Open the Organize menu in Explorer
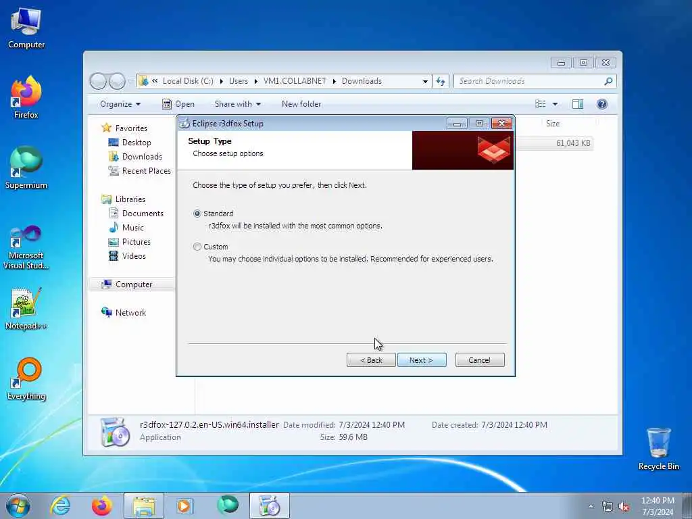 click(x=120, y=104)
